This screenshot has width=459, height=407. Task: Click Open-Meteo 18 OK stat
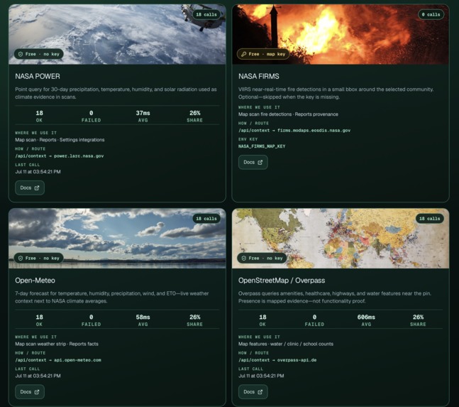(x=39, y=320)
